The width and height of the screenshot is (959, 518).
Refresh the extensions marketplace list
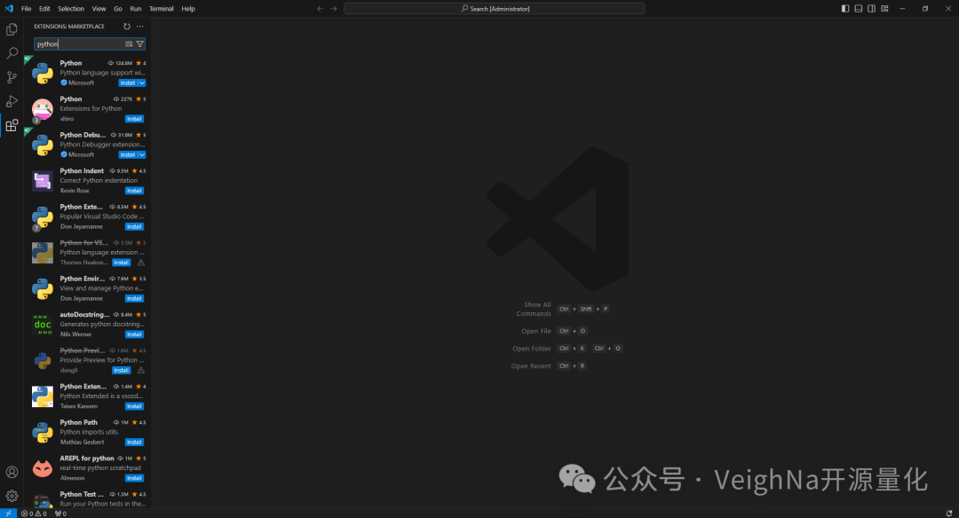click(127, 27)
